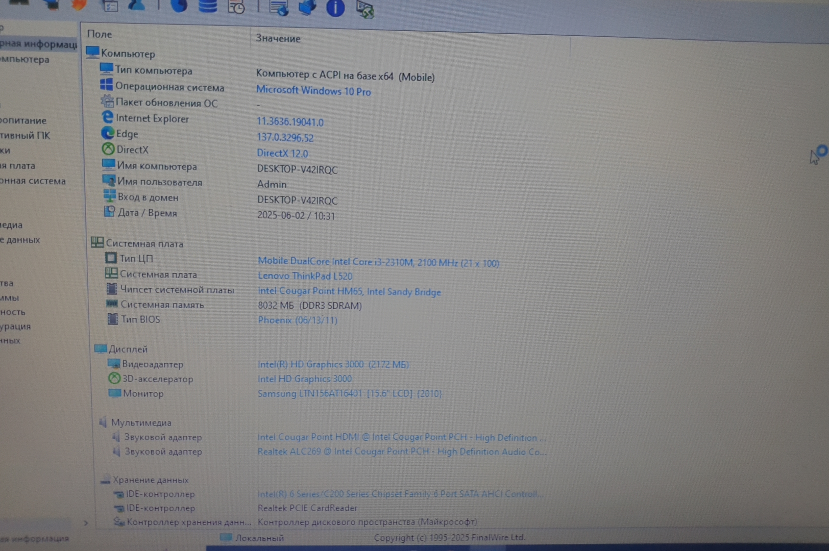Viewport: 829px width, 551px height.
Task: Click the blue circular info icon
Action: [x=335, y=8]
